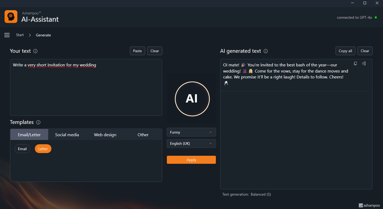Toggle the Letter template chip
Screen dimensions: 383x209
coord(43,149)
